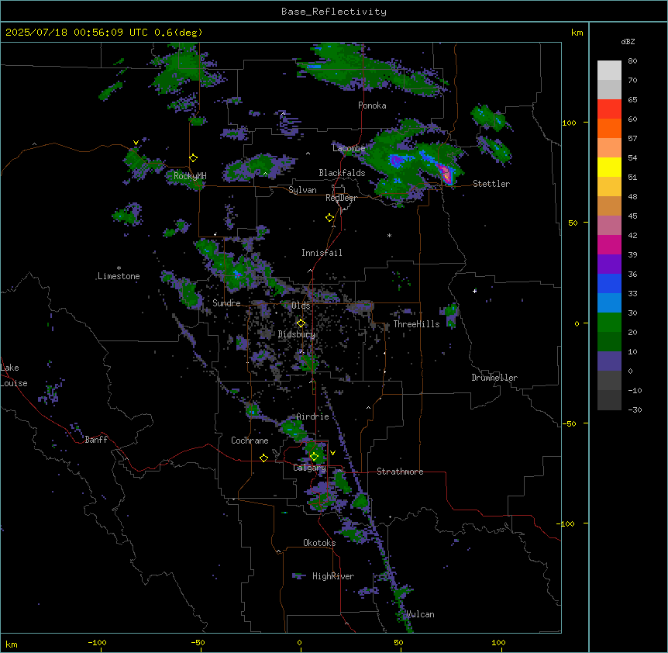Click the dBZ legend heading
This screenshot has height=653, width=668.
click(628, 41)
